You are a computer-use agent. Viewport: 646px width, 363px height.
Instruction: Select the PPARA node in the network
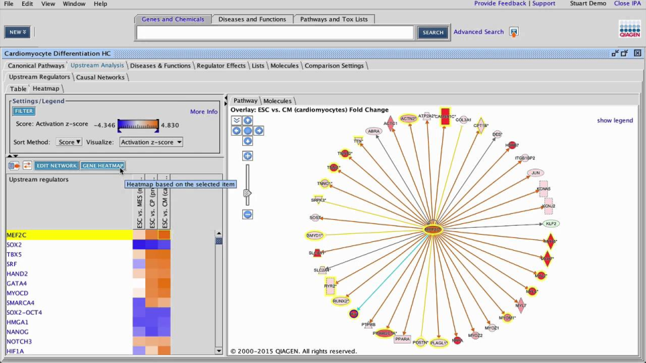[402, 339]
